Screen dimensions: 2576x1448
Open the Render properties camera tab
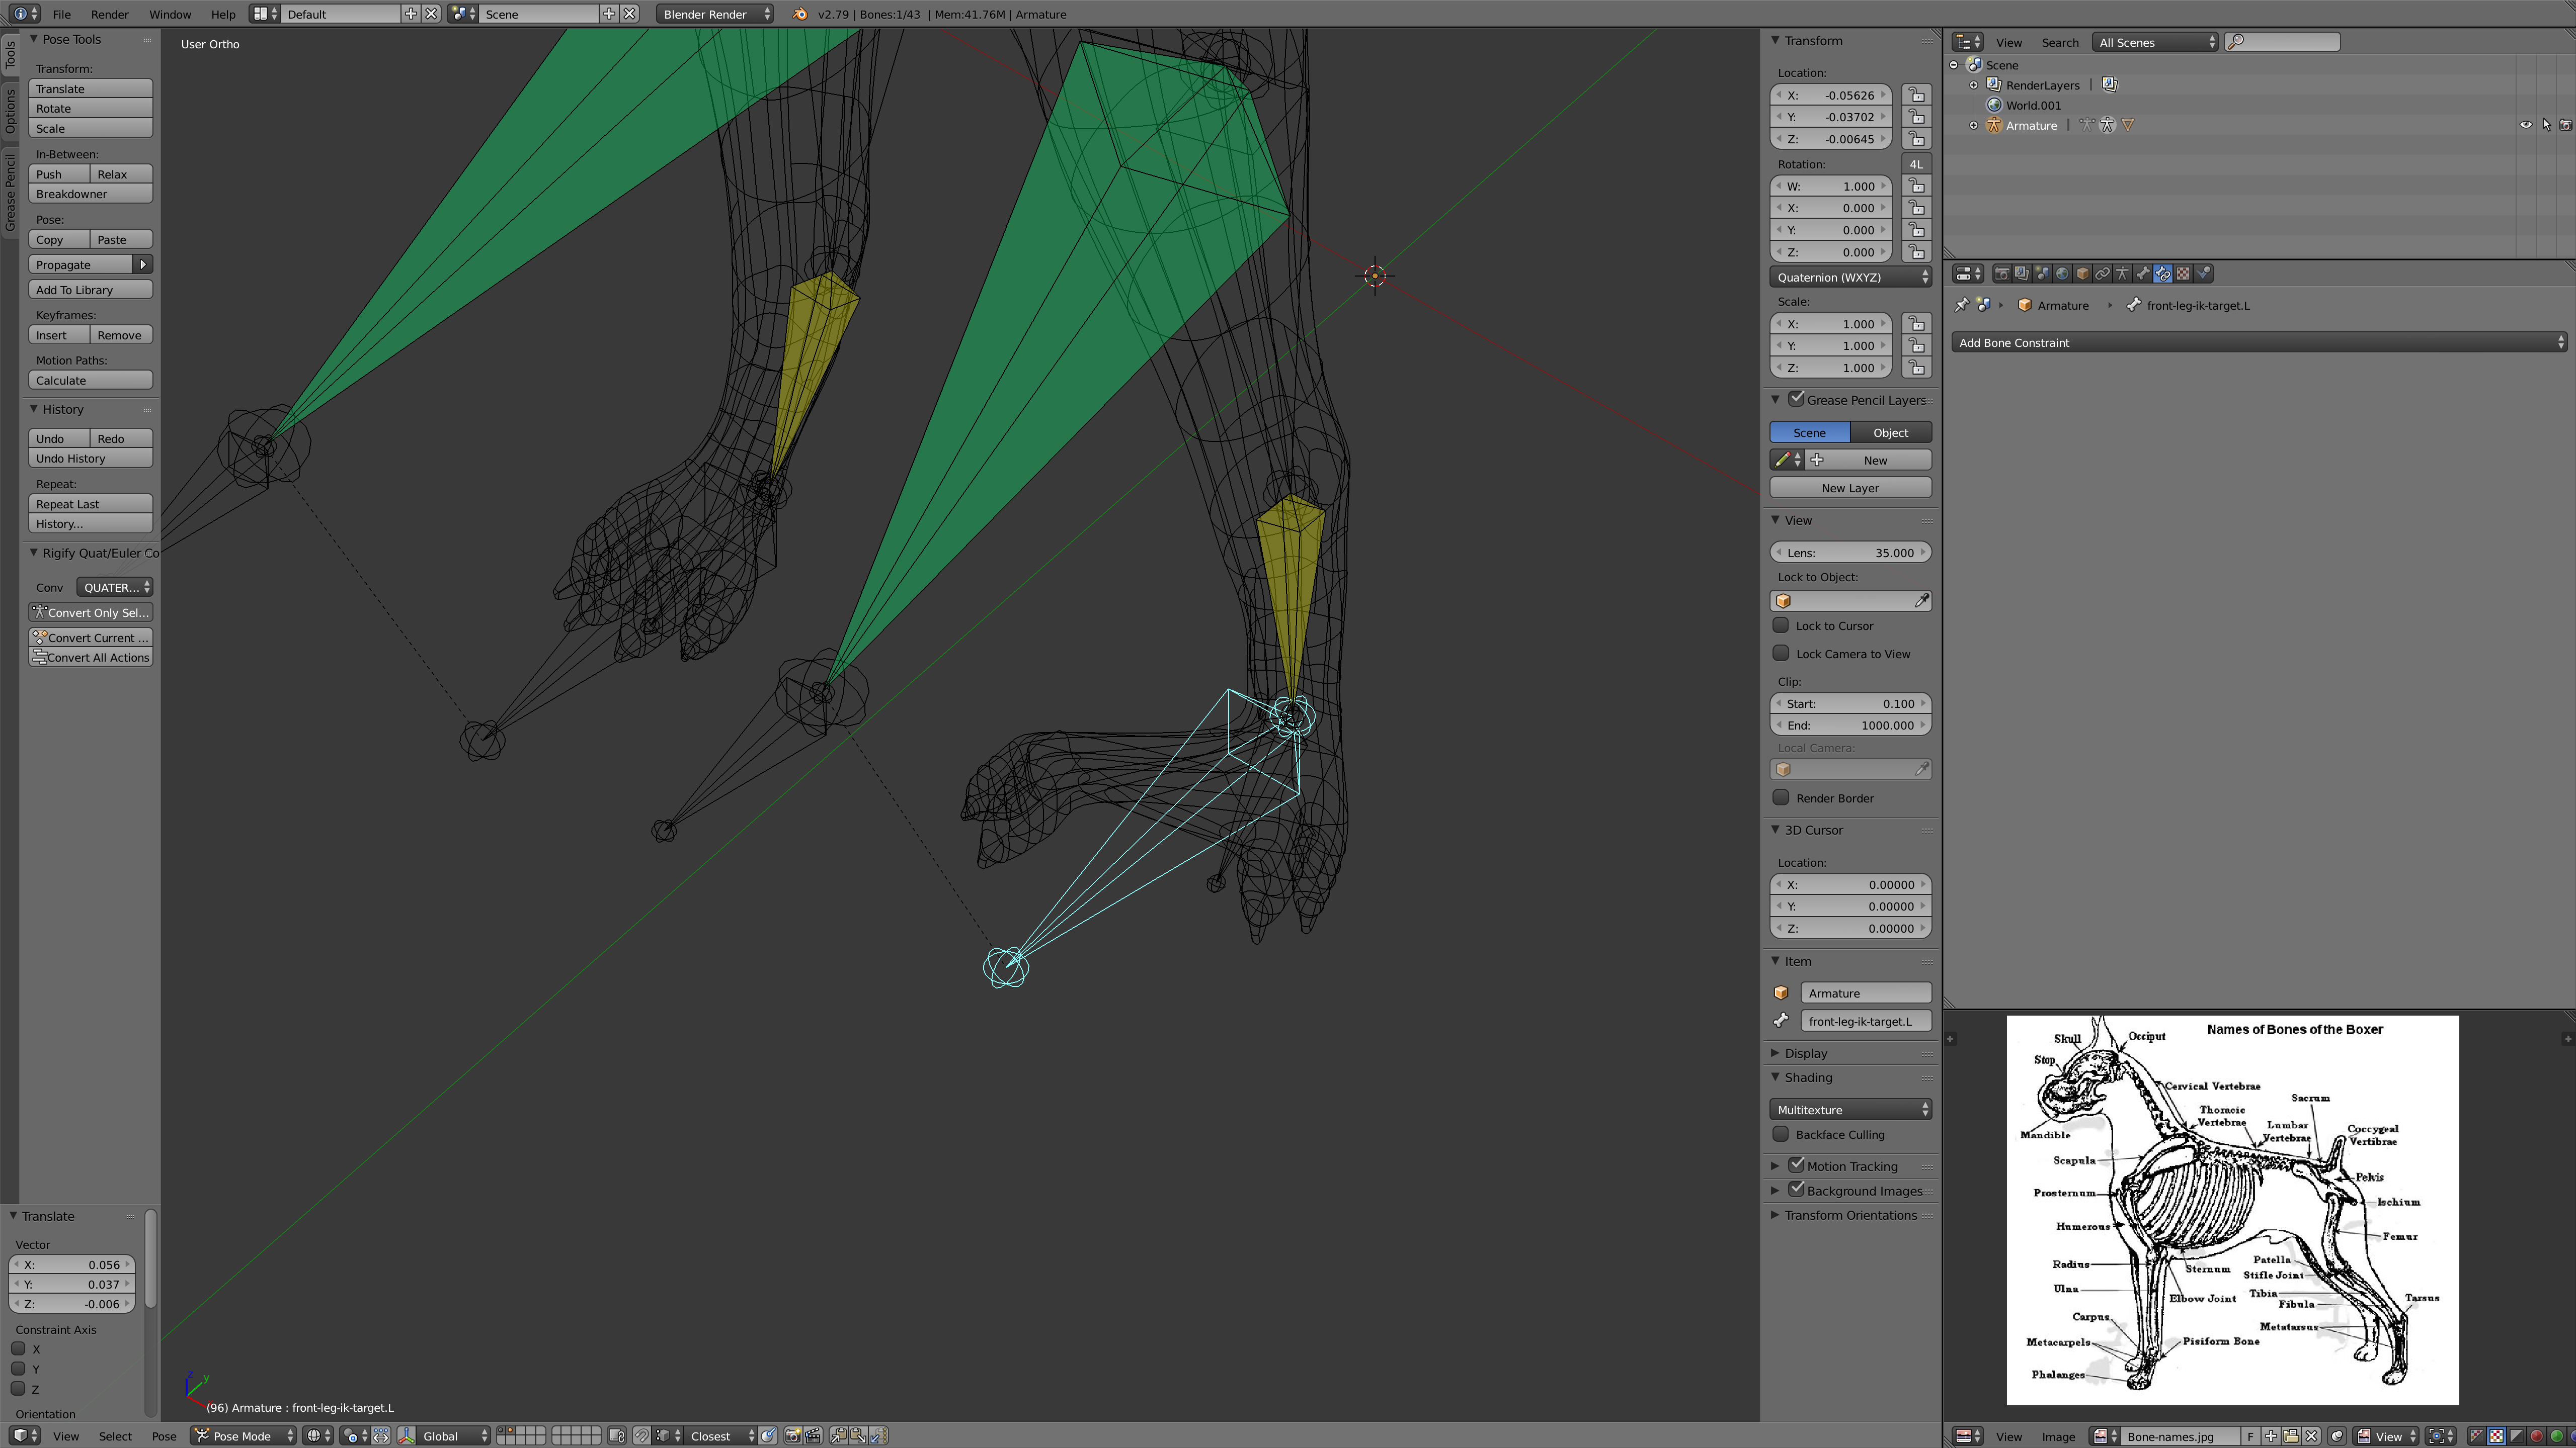2002,274
